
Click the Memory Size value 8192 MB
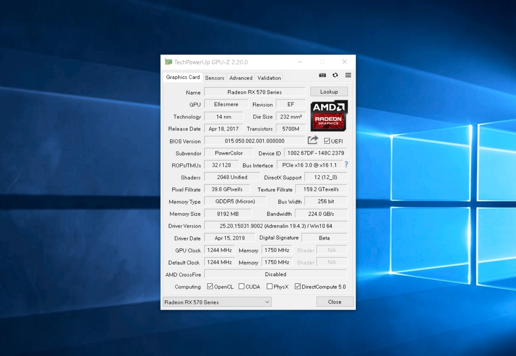[228, 214]
